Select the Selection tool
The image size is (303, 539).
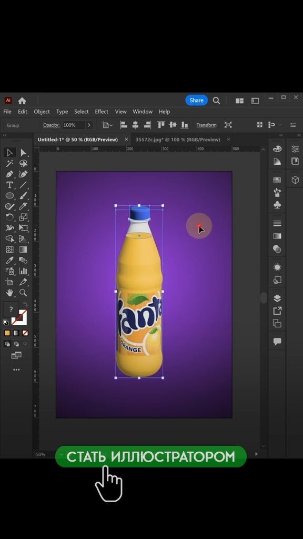point(9,153)
